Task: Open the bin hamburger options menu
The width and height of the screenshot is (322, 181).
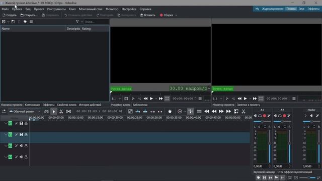Action: (x=31, y=22)
